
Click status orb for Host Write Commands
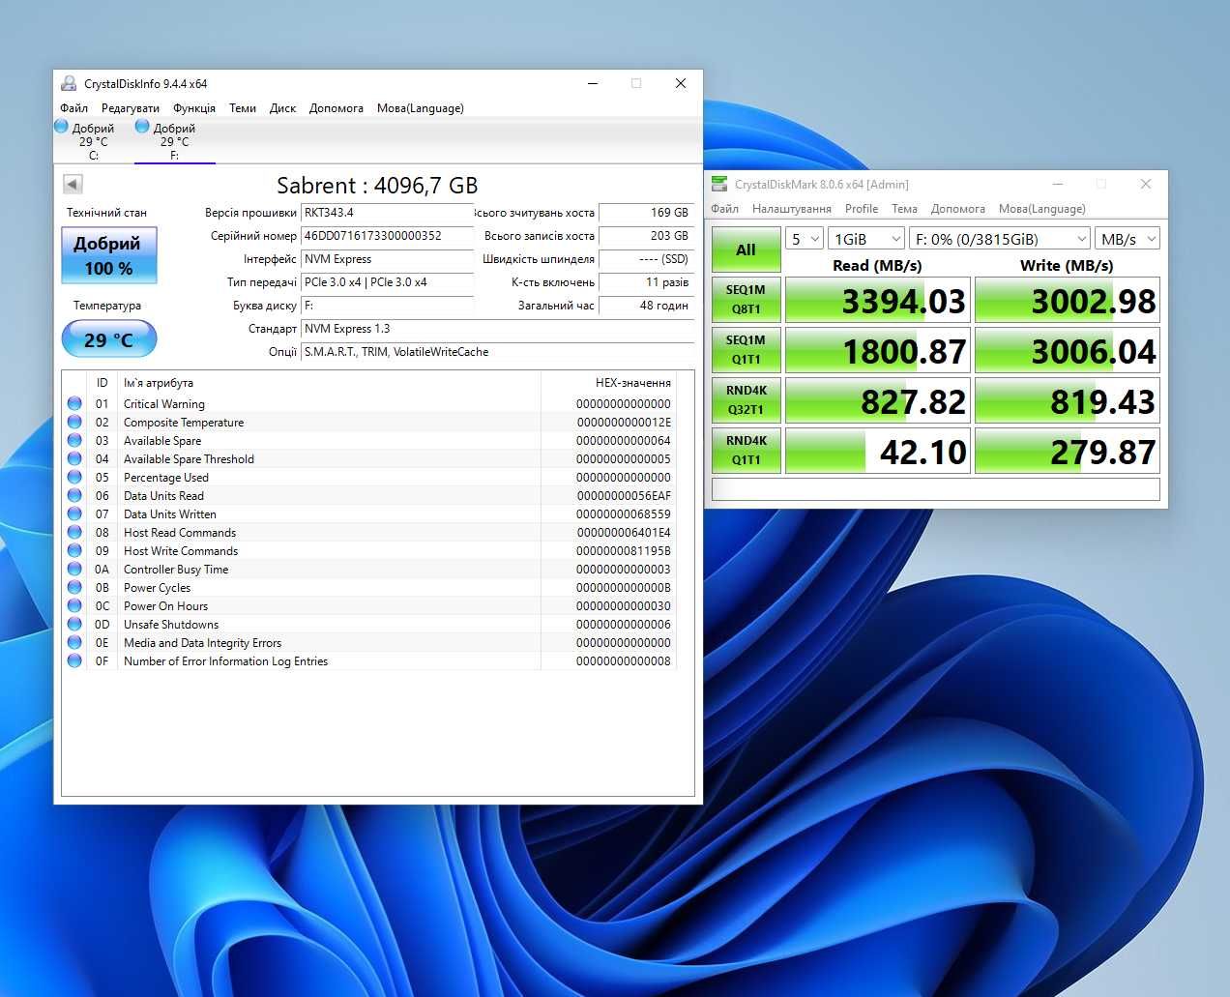coord(74,550)
